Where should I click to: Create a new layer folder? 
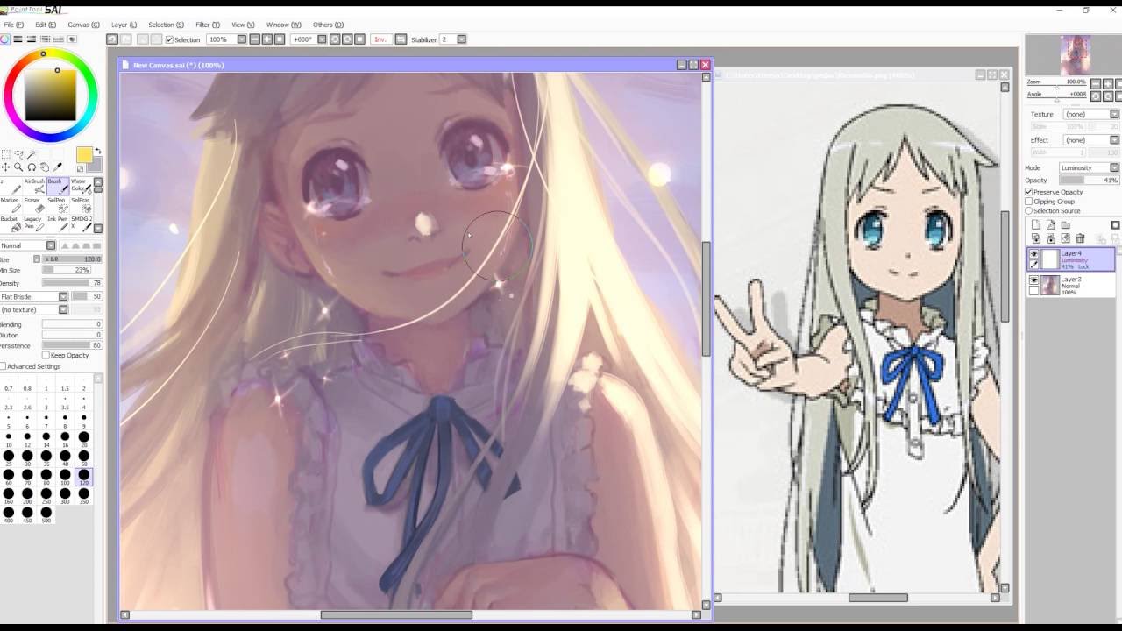tap(1065, 225)
